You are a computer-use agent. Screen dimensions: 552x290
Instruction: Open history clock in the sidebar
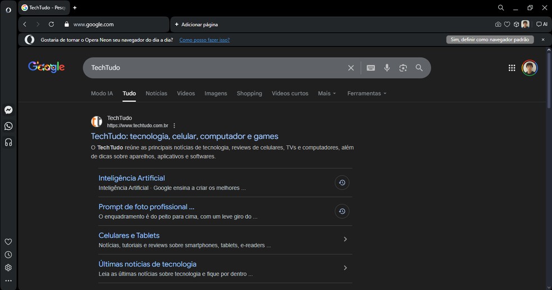8,255
